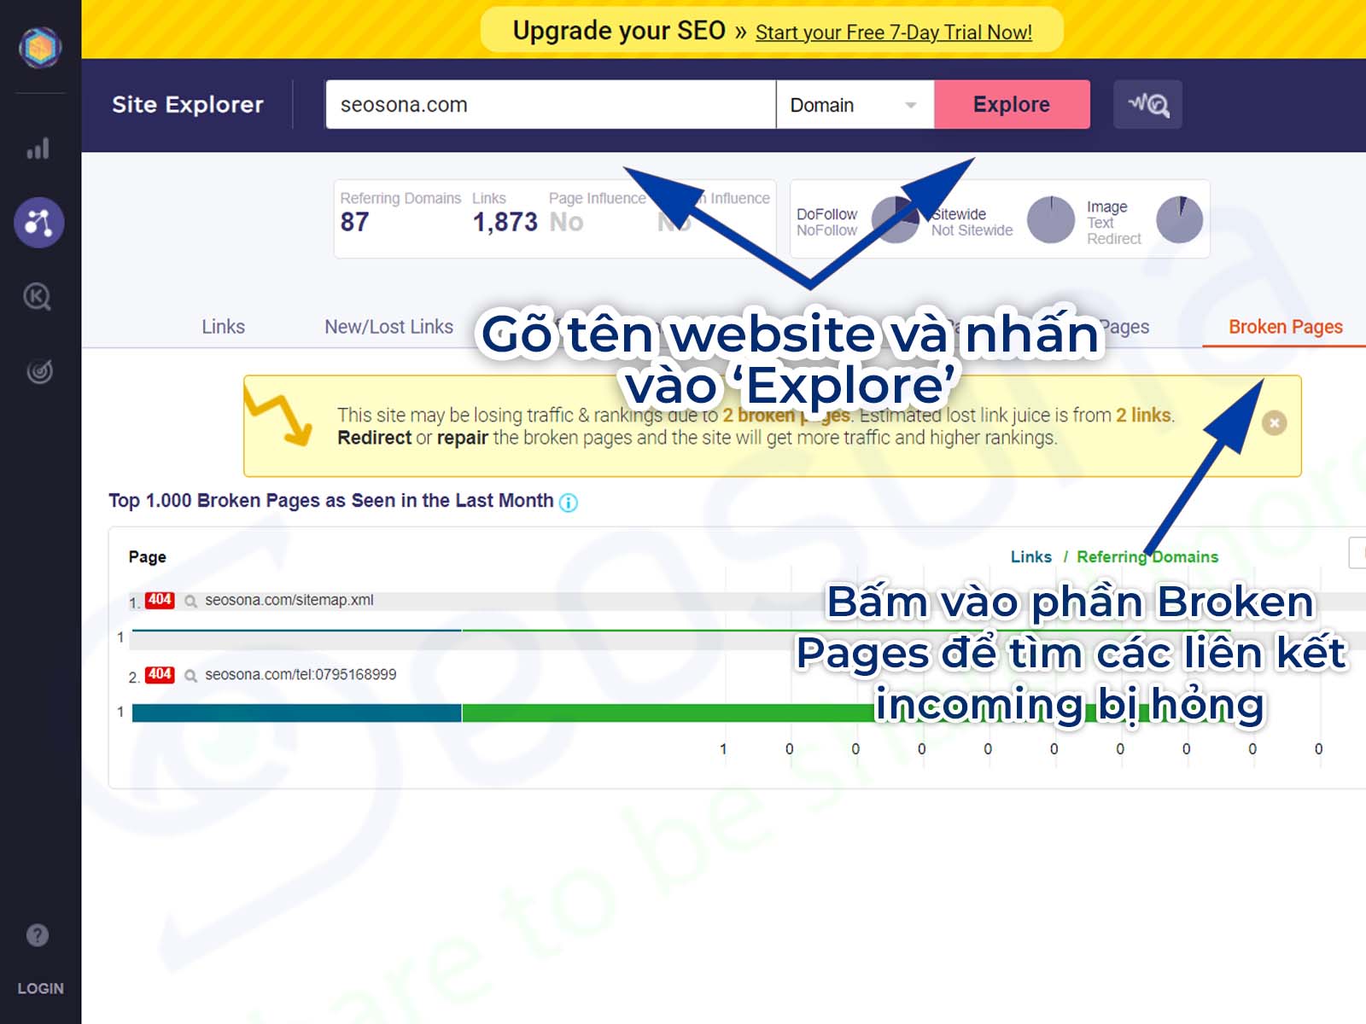Click the pulse search icon button
Screen dimensions: 1366x1024
point(1147,104)
